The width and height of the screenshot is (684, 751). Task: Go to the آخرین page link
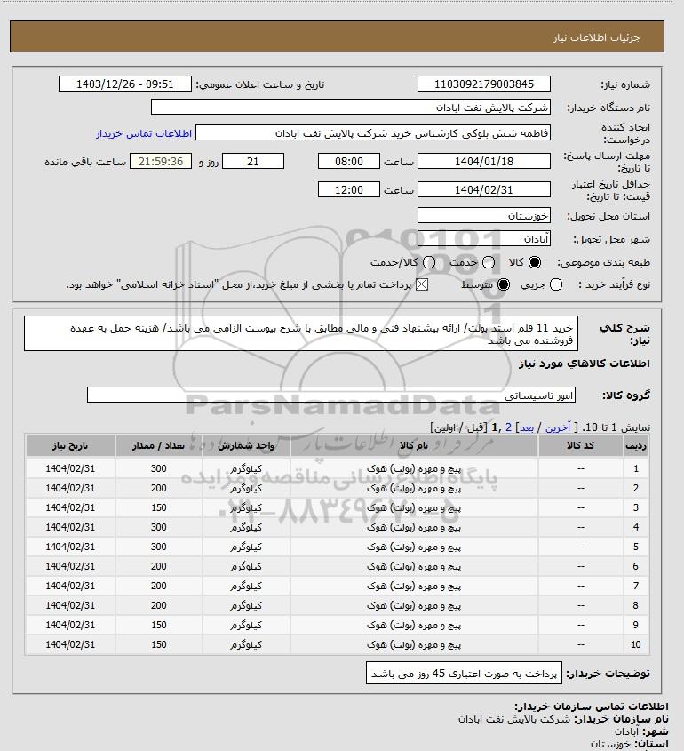pyautogui.click(x=558, y=427)
